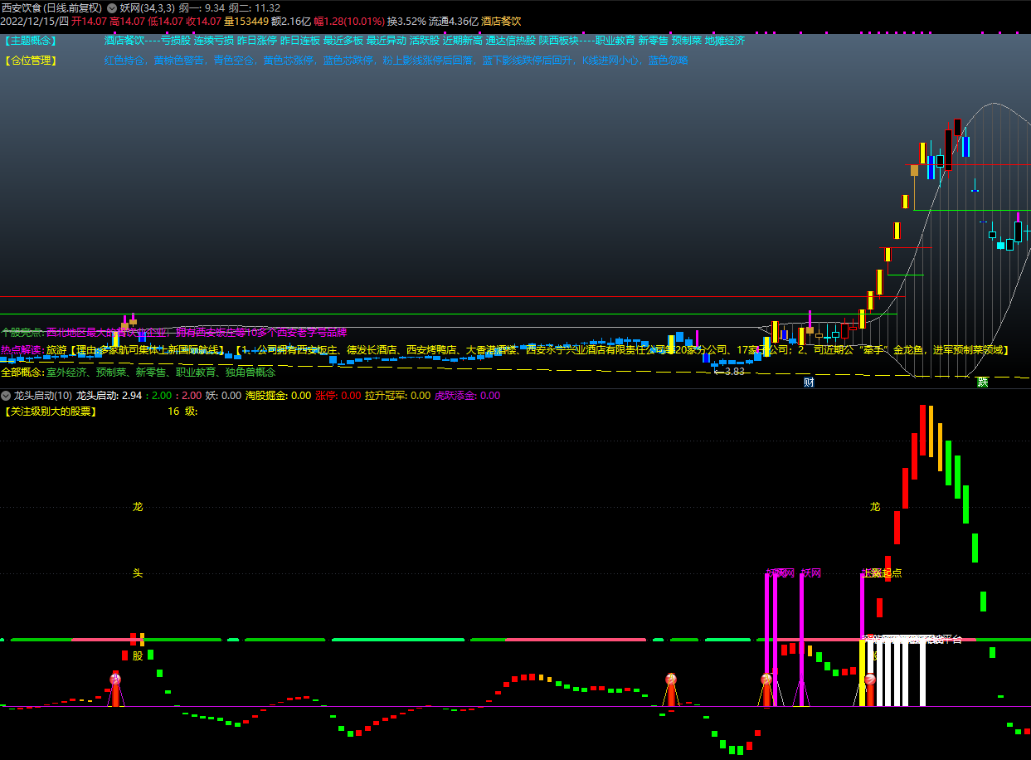The width and height of the screenshot is (1031, 760).
Task: Click the 财 marker icon on time axis
Action: 809,382
